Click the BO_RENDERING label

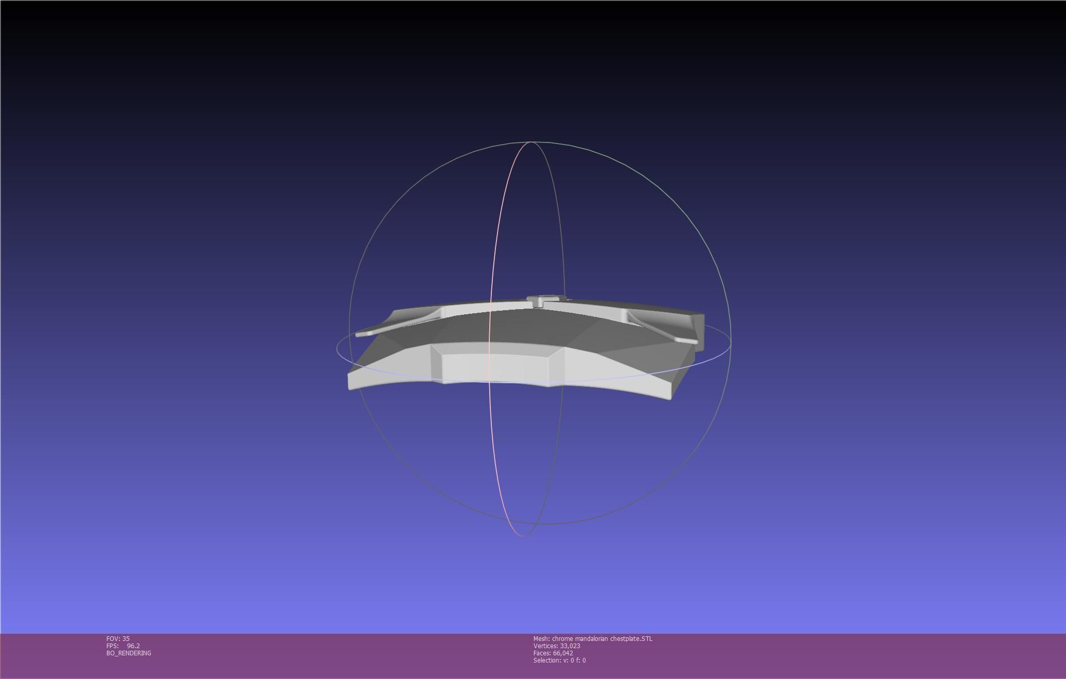(129, 653)
